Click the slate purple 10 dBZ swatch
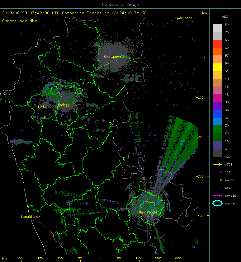The height and width of the screenshot is (262, 241). pos(217,145)
